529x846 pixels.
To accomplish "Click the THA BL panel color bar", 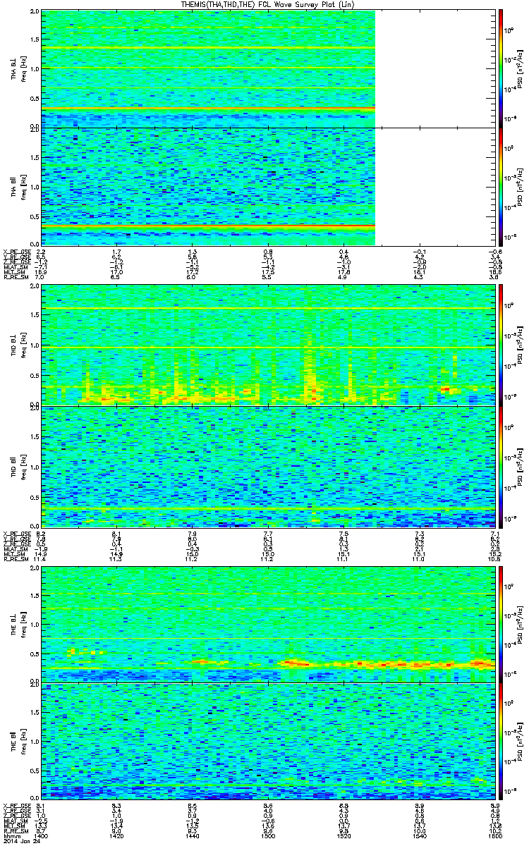I will [x=501, y=68].
